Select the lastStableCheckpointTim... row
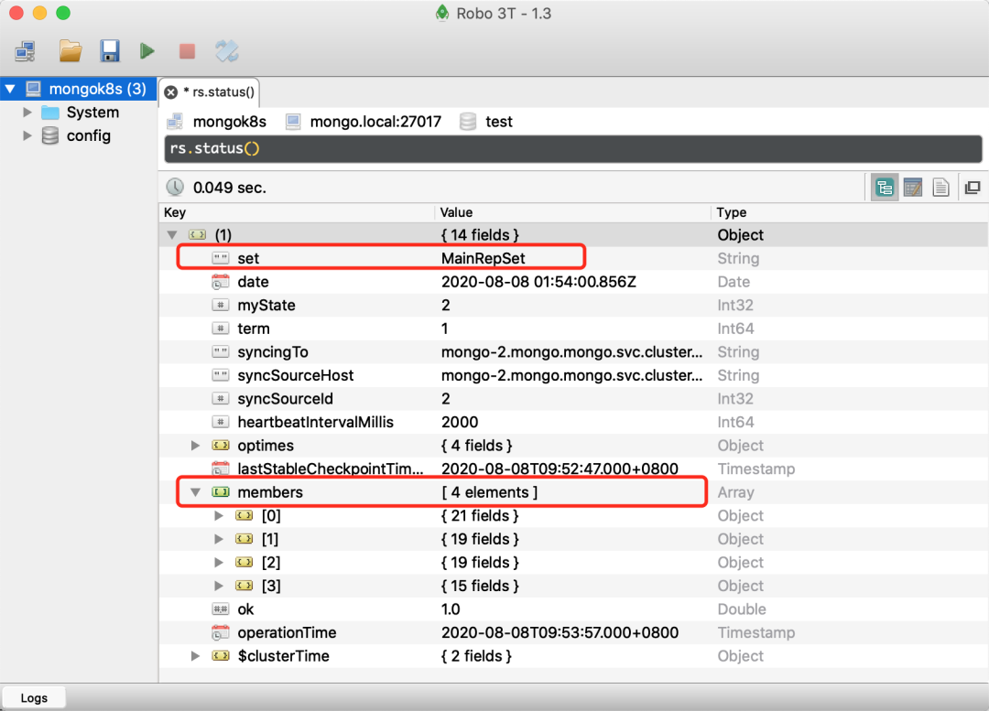Screen dimensions: 989x711 coord(572,469)
